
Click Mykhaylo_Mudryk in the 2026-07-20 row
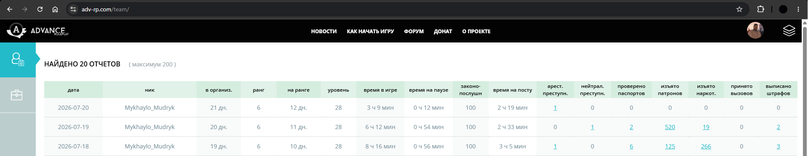pos(149,108)
